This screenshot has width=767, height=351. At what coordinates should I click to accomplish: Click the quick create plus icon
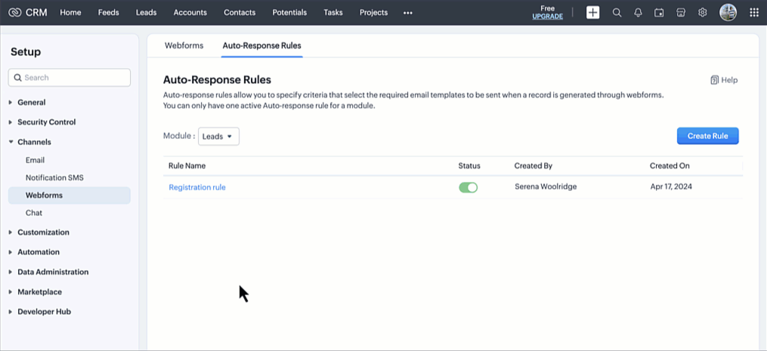coord(593,12)
